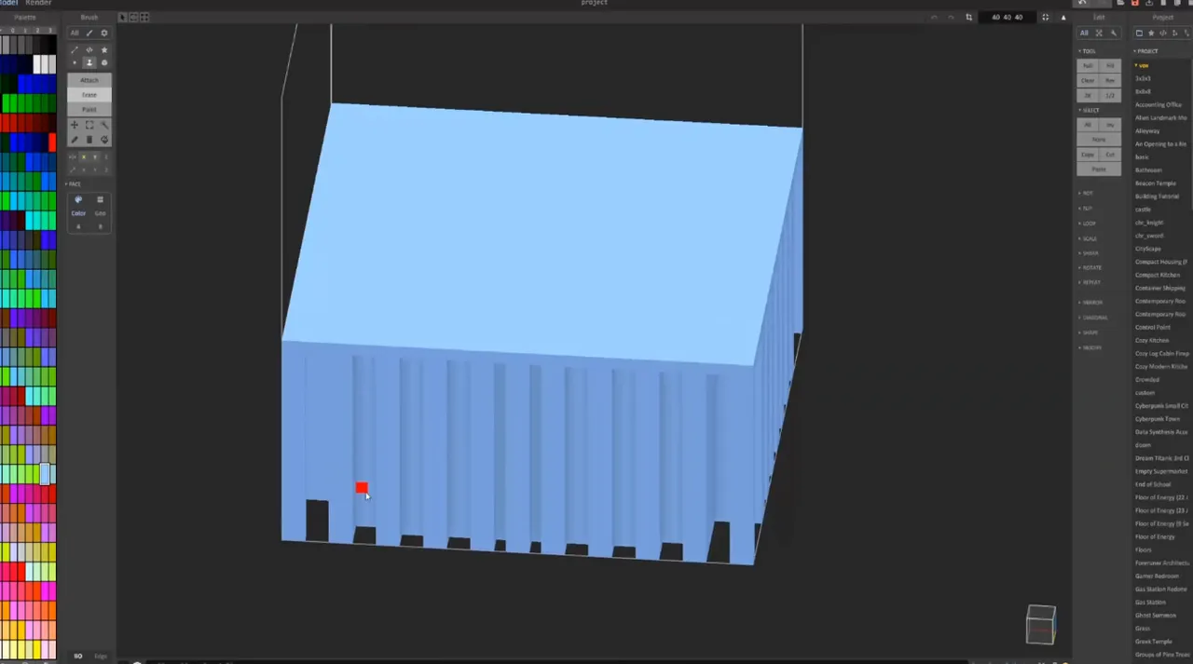1193x664 pixels.
Task: Enable the Paint brush mode
Action: (89, 110)
